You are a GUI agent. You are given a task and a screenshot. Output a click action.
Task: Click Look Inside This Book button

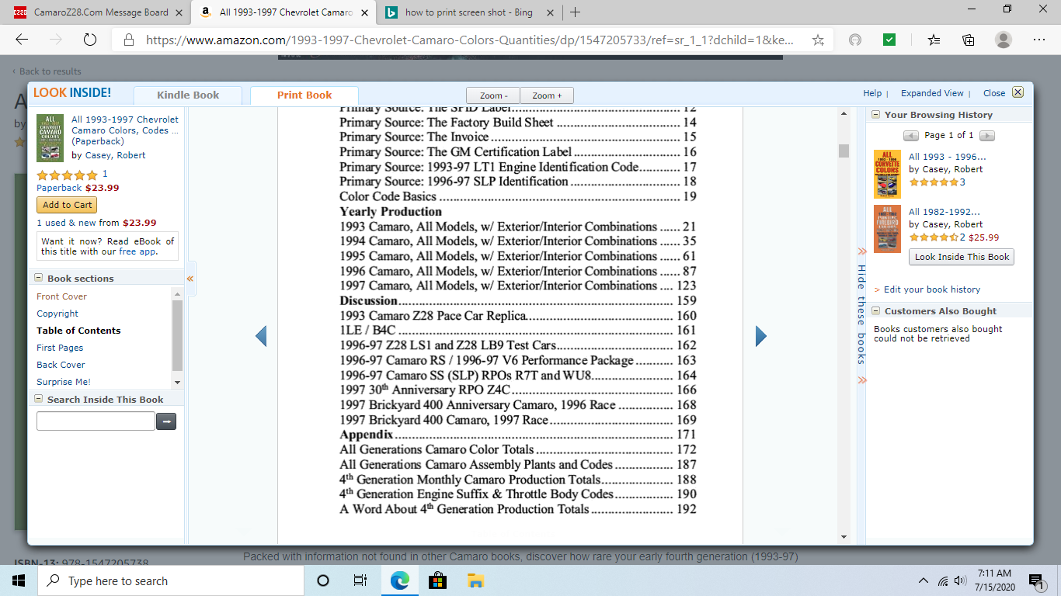(x=962, y=257)
